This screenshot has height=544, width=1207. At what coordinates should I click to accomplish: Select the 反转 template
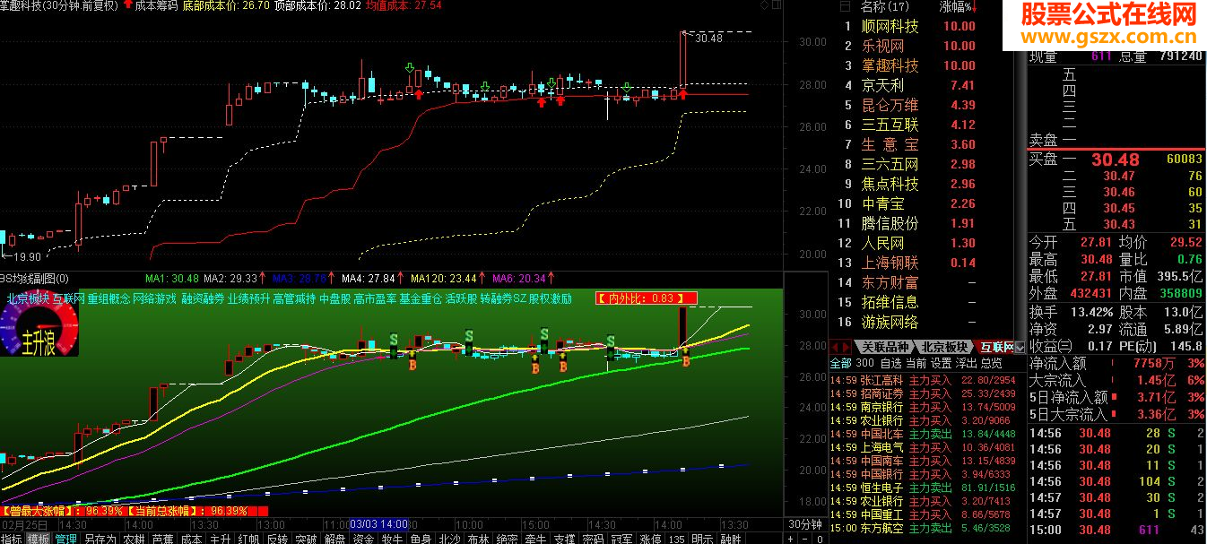click(x=277, y=539)
